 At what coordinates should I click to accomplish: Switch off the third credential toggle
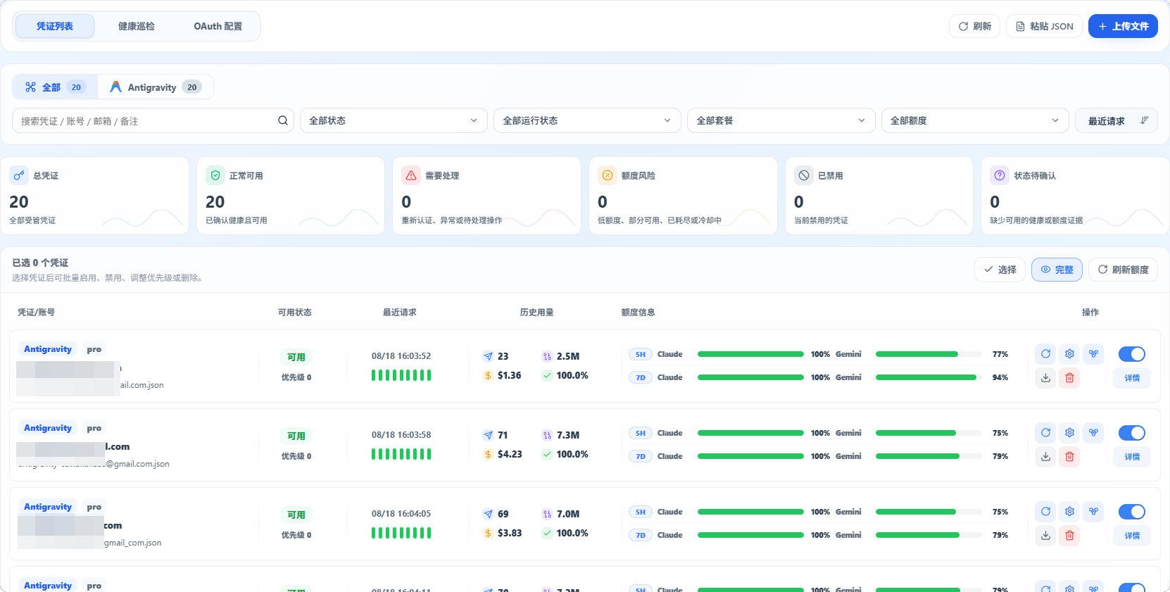point(1132,512)
